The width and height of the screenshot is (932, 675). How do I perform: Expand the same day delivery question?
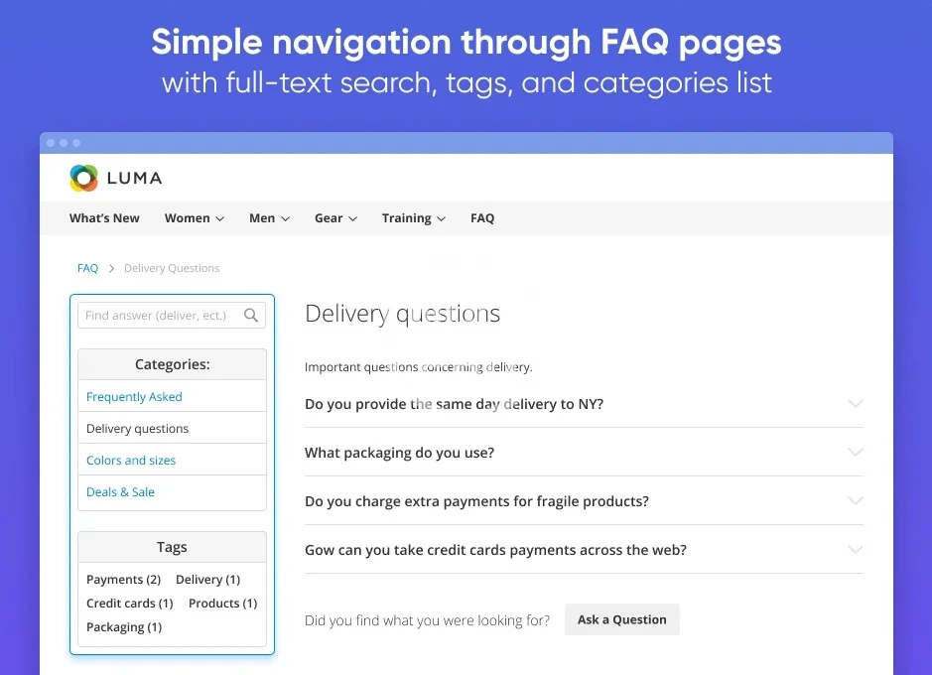pyautogui.click(x=454, y=404)
